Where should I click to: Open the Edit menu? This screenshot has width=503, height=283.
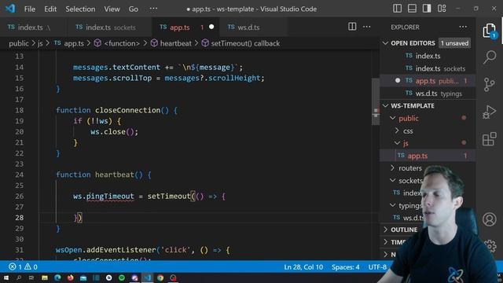click(50, 9)
